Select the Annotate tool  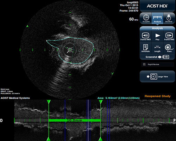145,48
